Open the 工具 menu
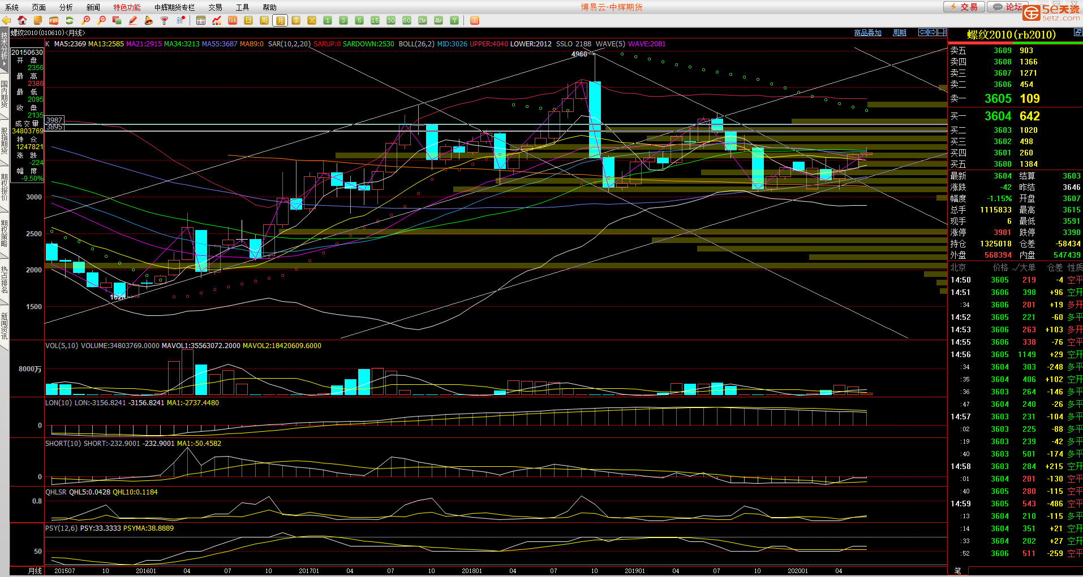1083x577 pixels. click(x=243, y=7)
